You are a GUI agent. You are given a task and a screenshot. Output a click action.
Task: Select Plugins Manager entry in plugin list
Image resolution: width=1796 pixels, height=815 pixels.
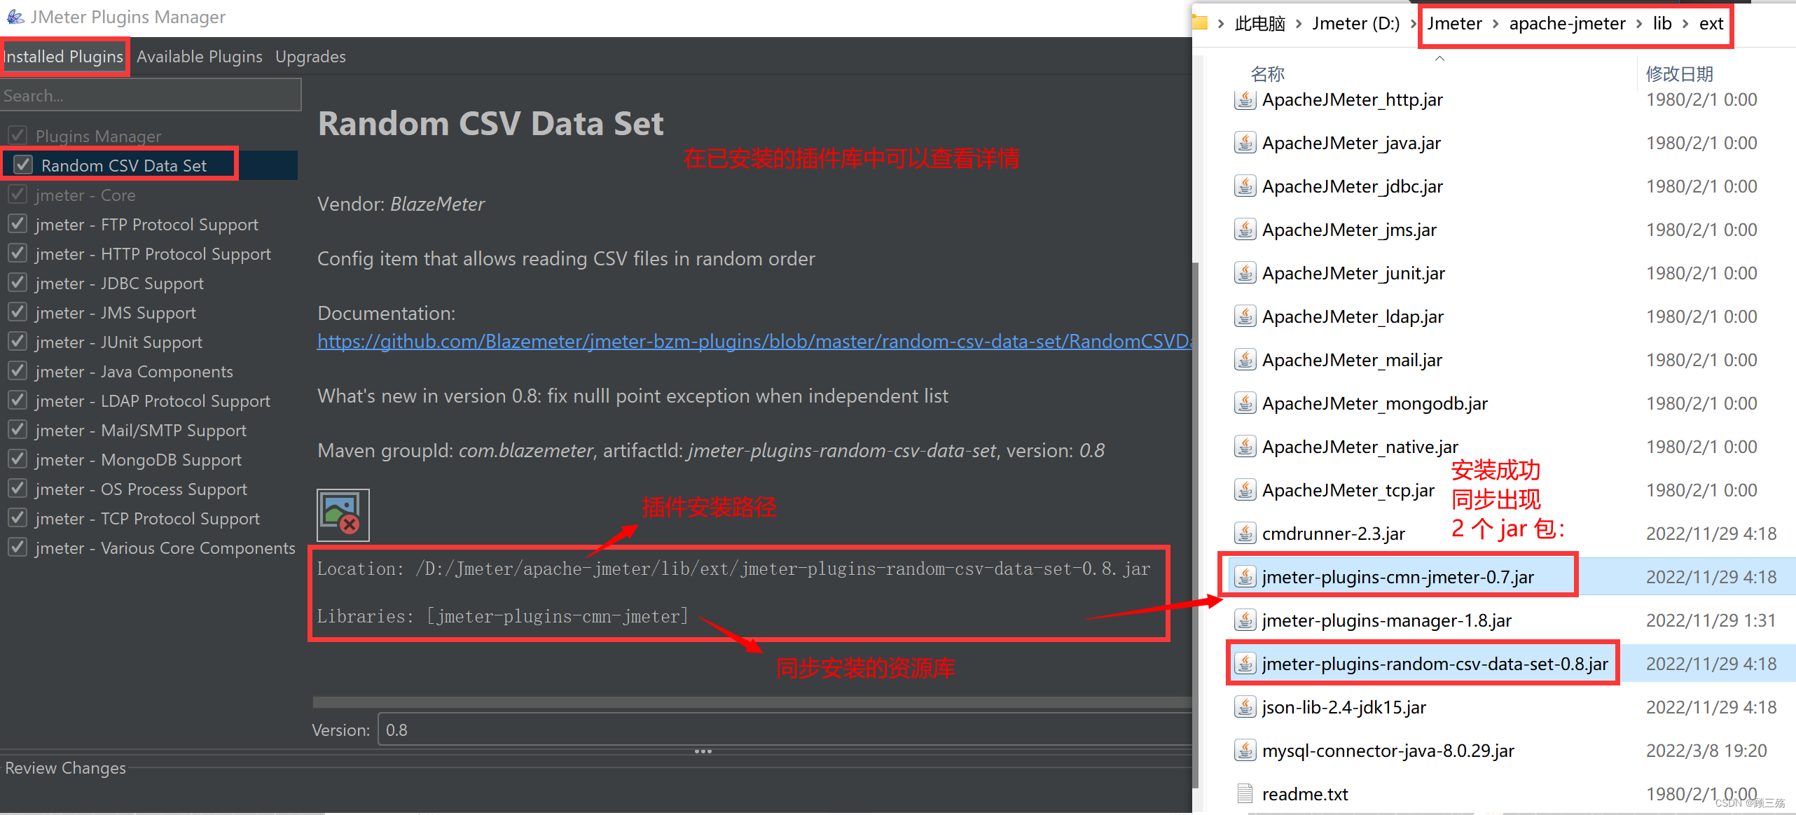click(98, 136)
